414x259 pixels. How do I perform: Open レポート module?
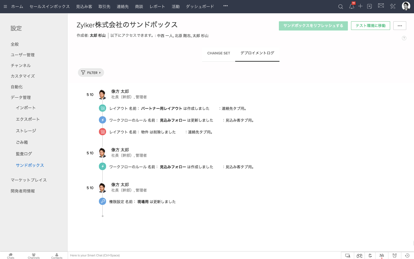pyautogui.click(x=157, y=6)
